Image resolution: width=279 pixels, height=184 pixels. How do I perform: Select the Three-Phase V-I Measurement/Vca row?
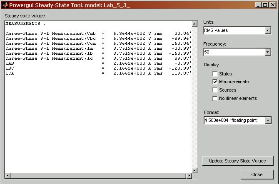click(98, 44)
